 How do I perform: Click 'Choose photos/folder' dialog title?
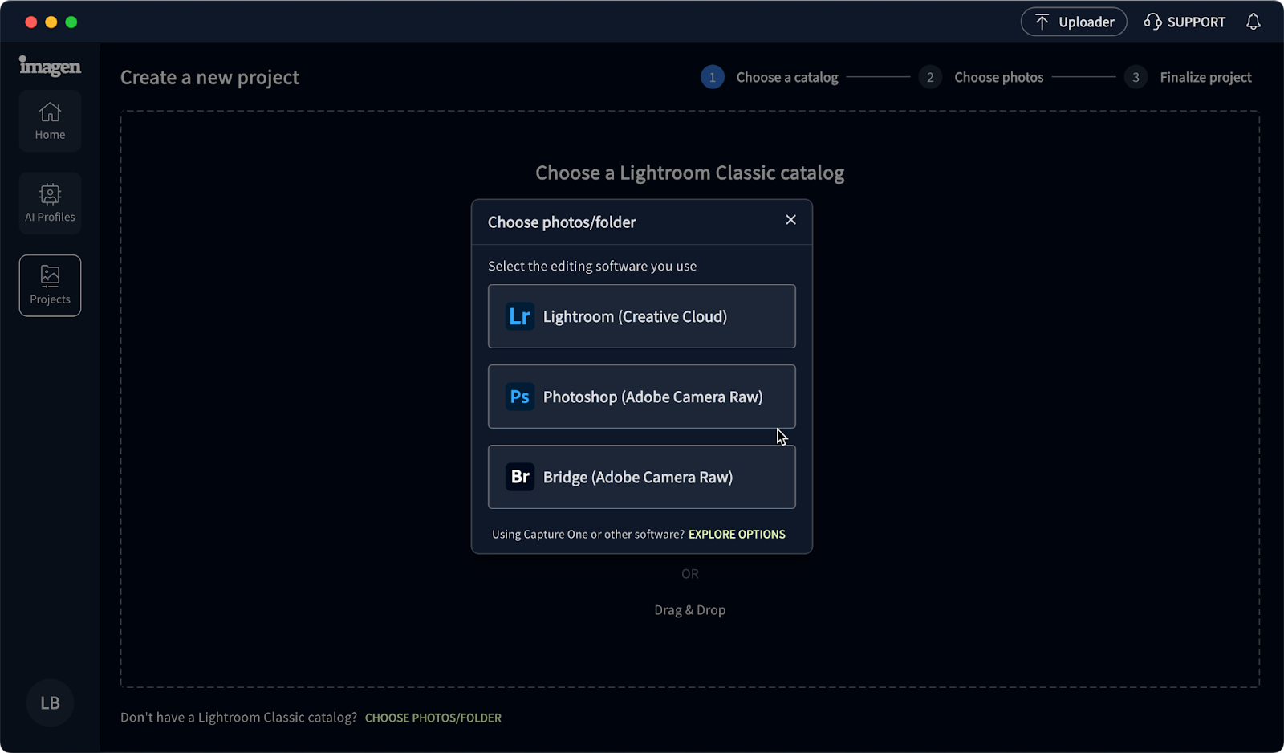pyautogui.click(x=562, y=222)
